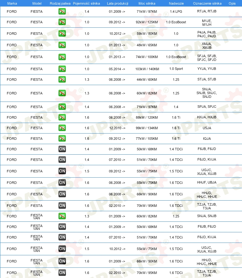This screenshot has width=242, height=278.
Task: Select the PB icon in the U5JA row
Action: coord(62,128)
